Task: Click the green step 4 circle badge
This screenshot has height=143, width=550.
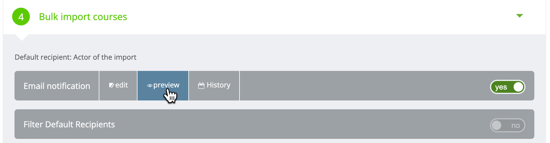Action: click(x=21, y=17)
